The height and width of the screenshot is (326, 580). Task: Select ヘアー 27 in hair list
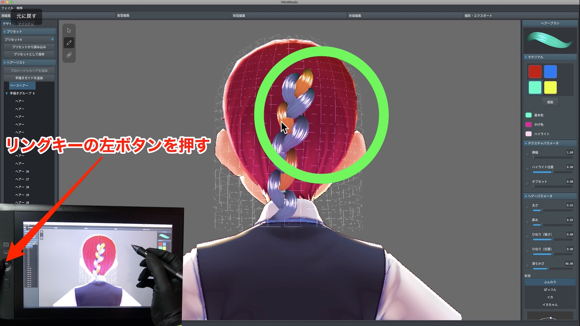pyautogui.click(x=22, y=179)
